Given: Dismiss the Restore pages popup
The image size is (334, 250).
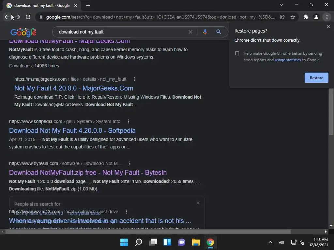Looking at the screenshot, I should pos(328,27).
